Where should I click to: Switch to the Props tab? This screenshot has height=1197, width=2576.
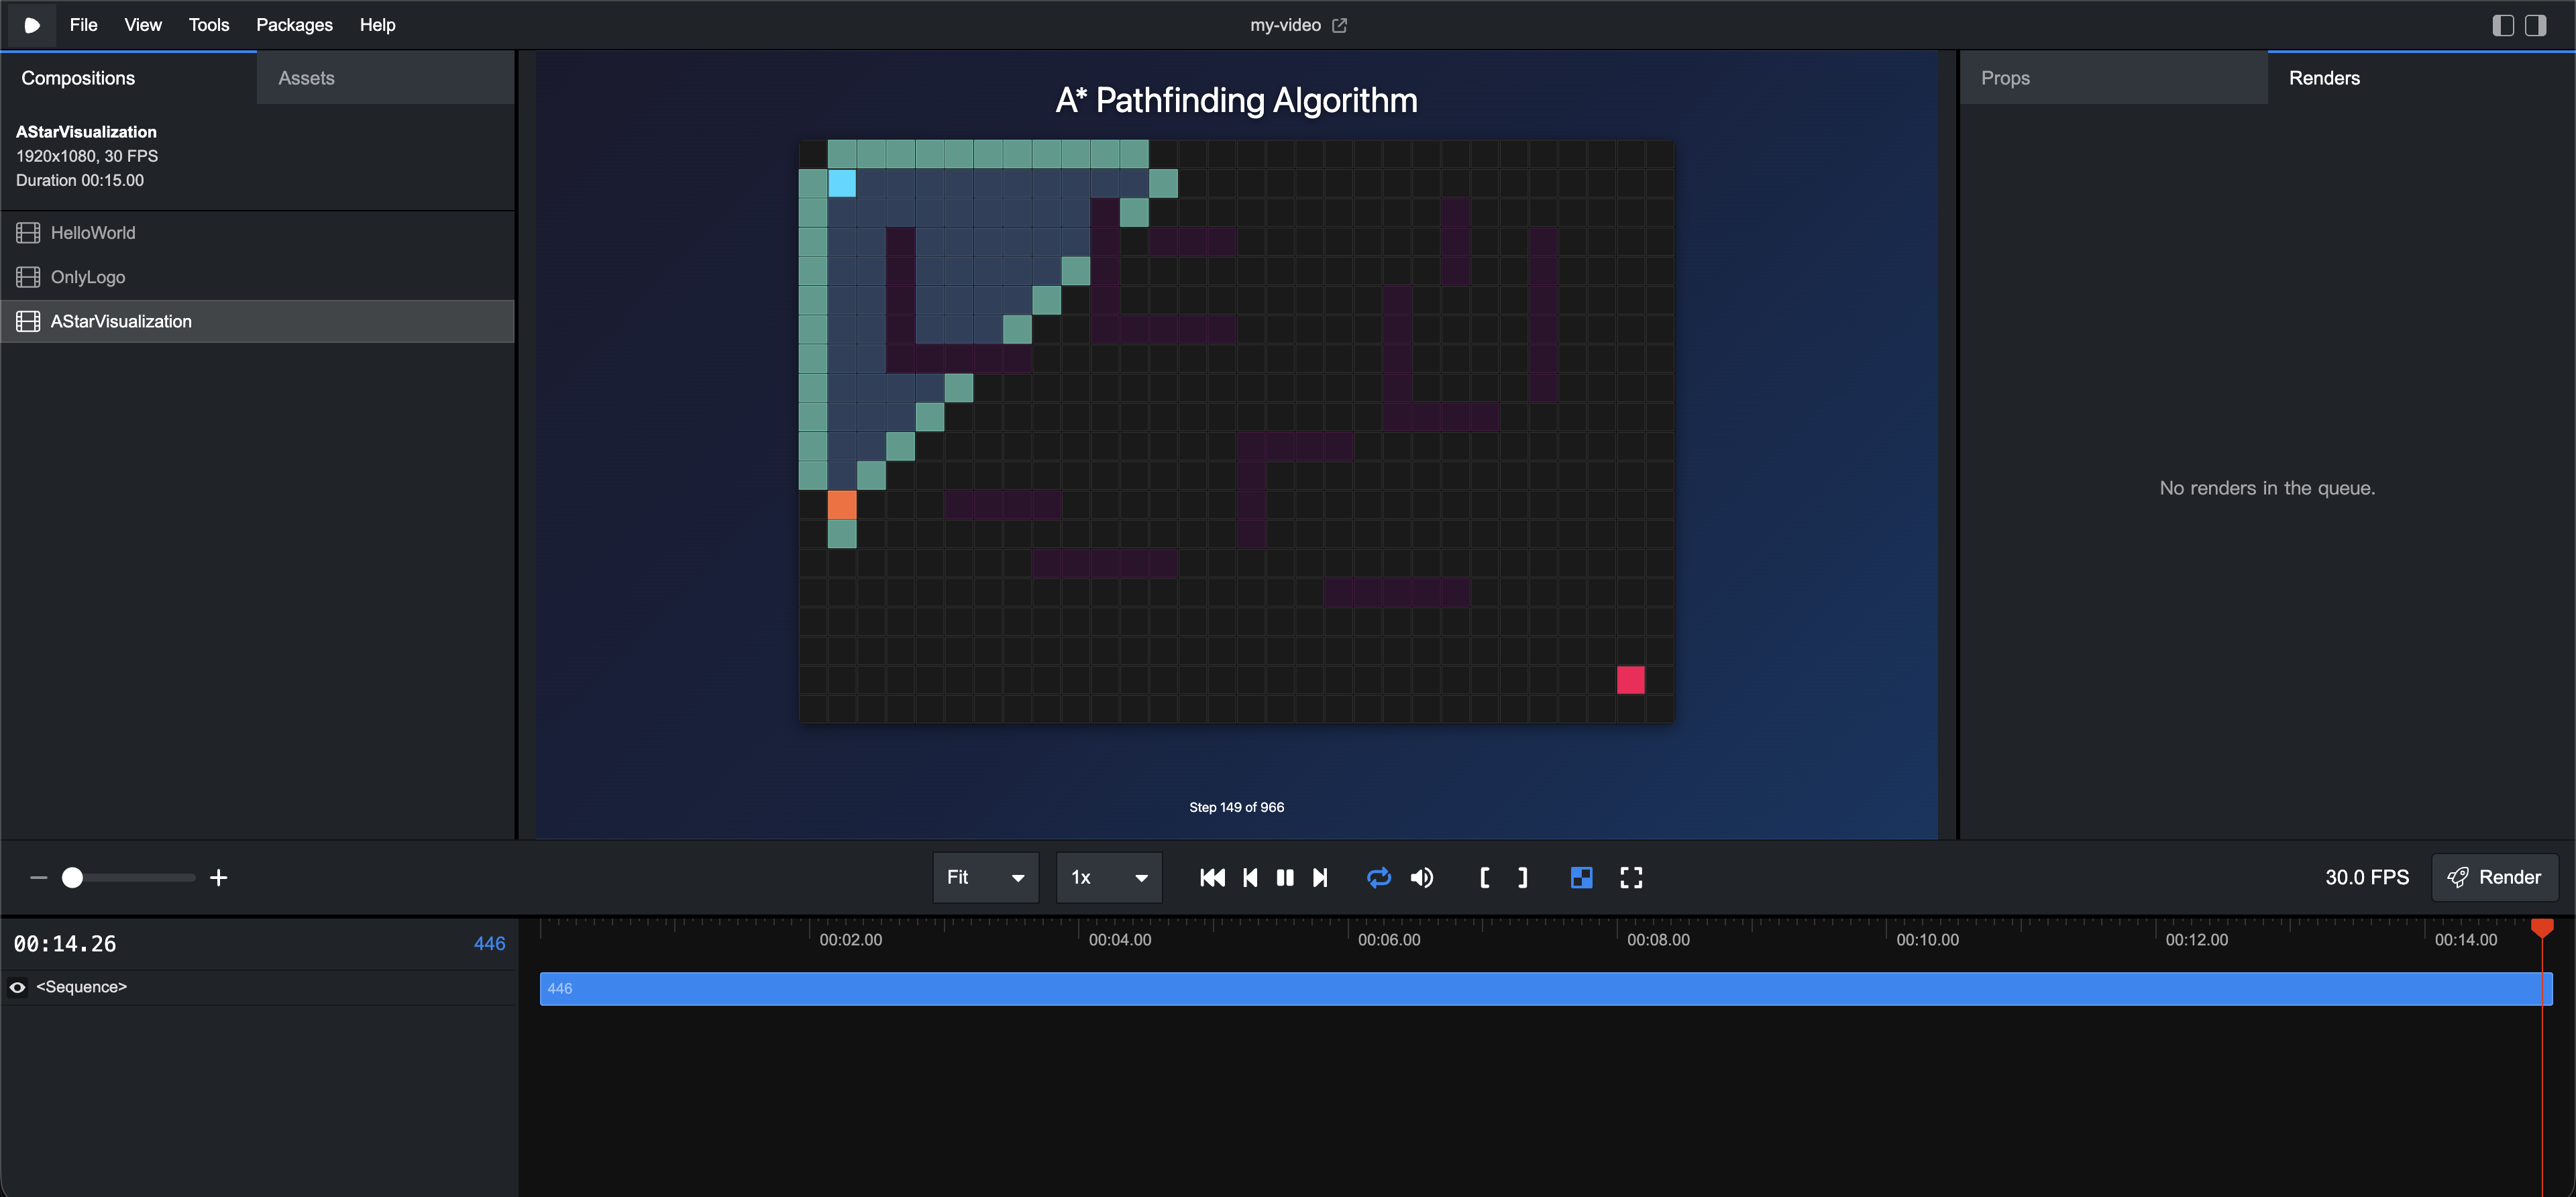pyautogui.click(x=2005, y=78)
